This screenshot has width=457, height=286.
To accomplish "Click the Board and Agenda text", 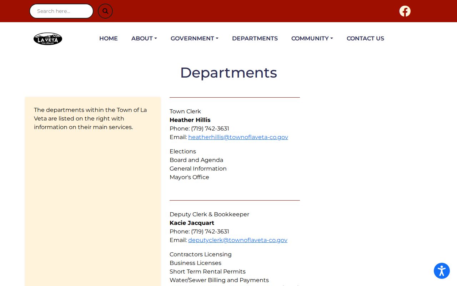I will point(196,160).
